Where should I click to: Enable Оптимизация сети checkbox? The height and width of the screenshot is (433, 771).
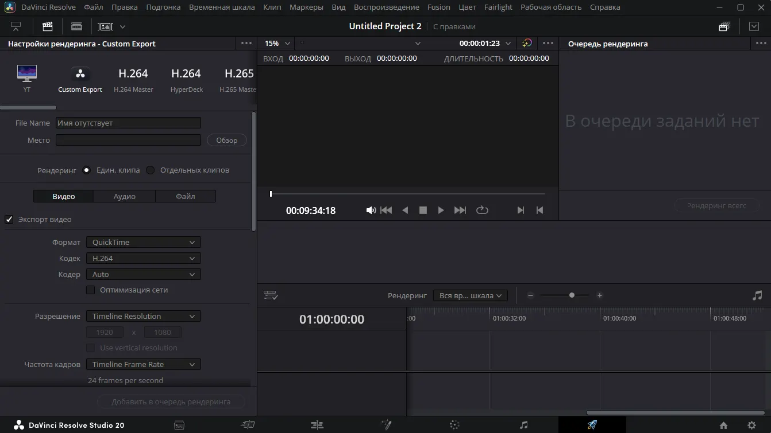coord(91,290)
